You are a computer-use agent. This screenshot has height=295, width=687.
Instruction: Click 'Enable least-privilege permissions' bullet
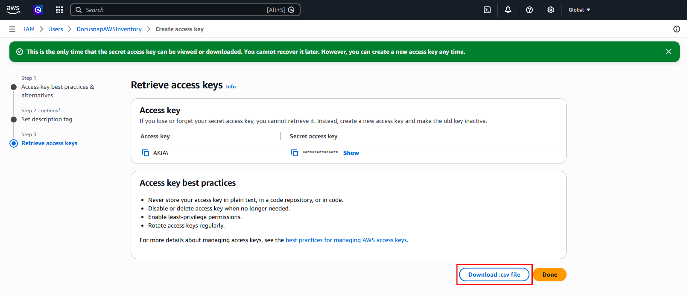[x=195, y=217]
